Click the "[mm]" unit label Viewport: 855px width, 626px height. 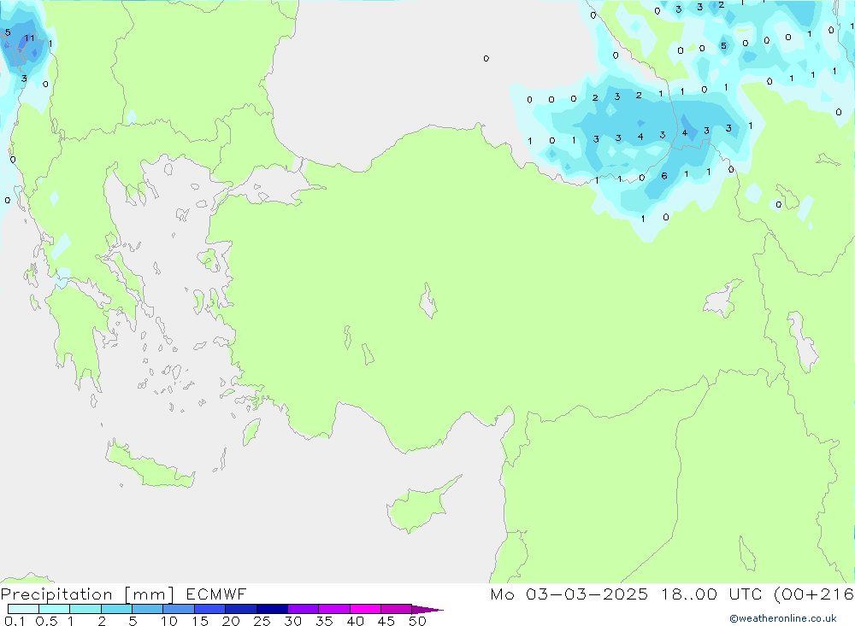(150, 594)
